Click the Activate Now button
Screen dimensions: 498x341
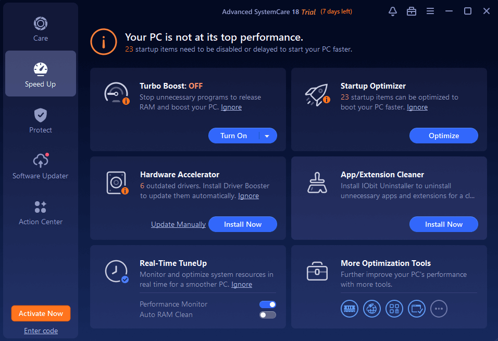[x=41, y=313]
